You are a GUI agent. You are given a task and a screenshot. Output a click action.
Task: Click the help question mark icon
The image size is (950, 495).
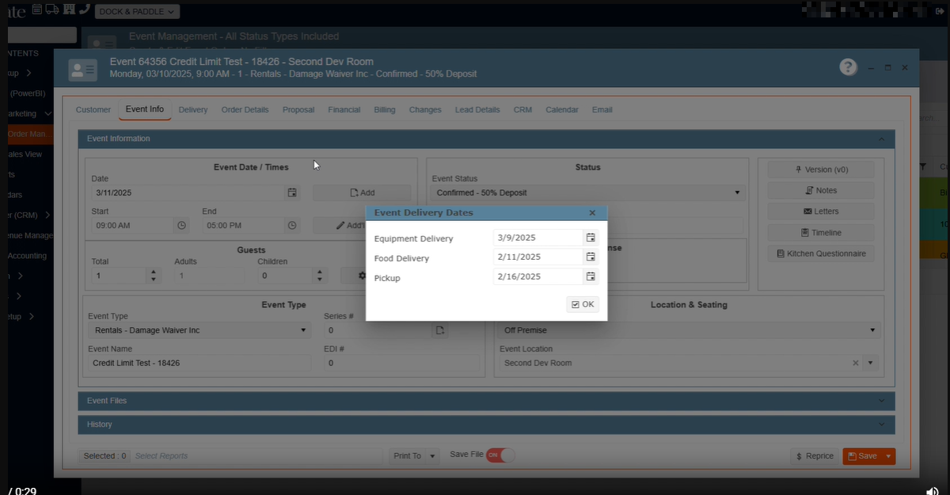coord(848,67)
